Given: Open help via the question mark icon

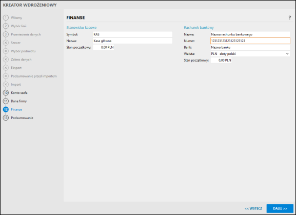Looking at the screenshot, I should click(x=289, y=17).
